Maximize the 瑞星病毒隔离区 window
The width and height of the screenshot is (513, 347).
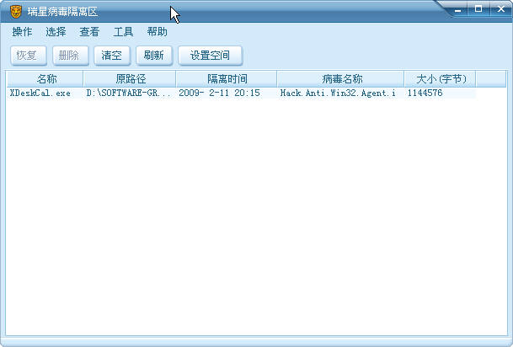pyautogui.click(x=478, y=8)
